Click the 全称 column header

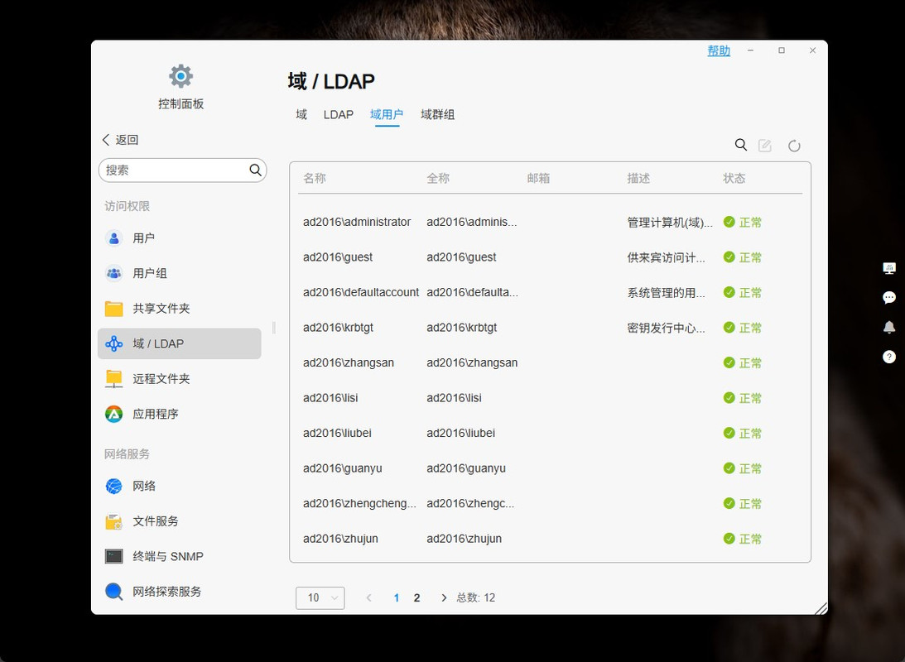tap(438, 178)
